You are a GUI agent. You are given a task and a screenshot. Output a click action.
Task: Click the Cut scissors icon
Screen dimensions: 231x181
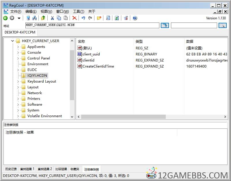click(x=52, y=18)
